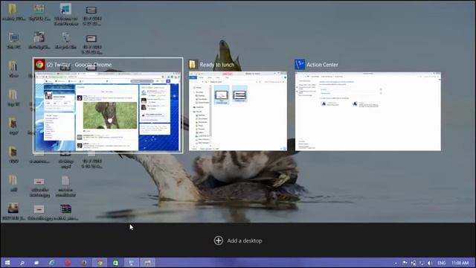Viewport: 476px width, 268px height.
Task: Show hidden system tray icons
Action: (396, 263)
